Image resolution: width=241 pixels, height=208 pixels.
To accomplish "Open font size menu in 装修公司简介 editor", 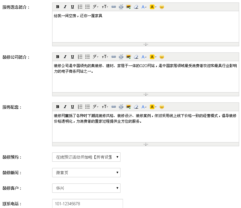I will (x=105, y=57).
